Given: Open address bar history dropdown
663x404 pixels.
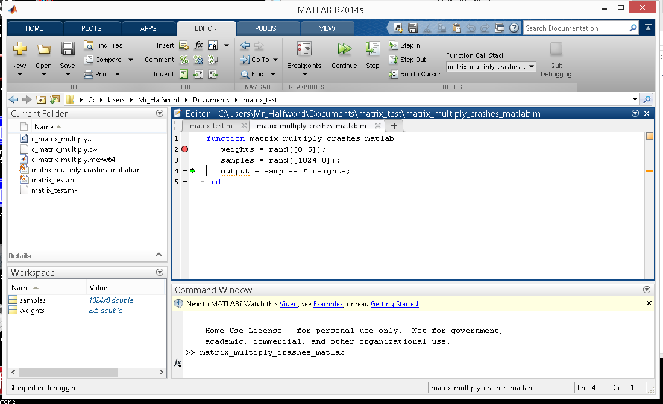Looking at the screenshot, I should 635,100.
